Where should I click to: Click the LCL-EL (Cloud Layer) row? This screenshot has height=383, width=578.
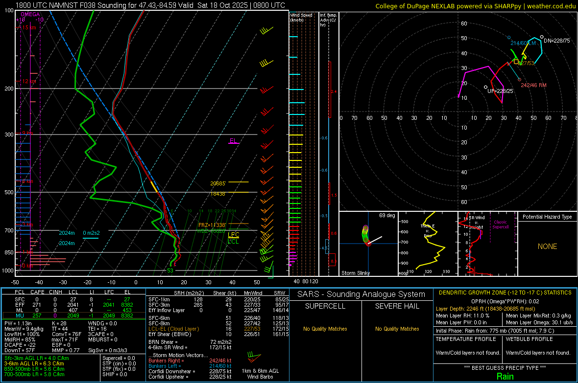218,329
